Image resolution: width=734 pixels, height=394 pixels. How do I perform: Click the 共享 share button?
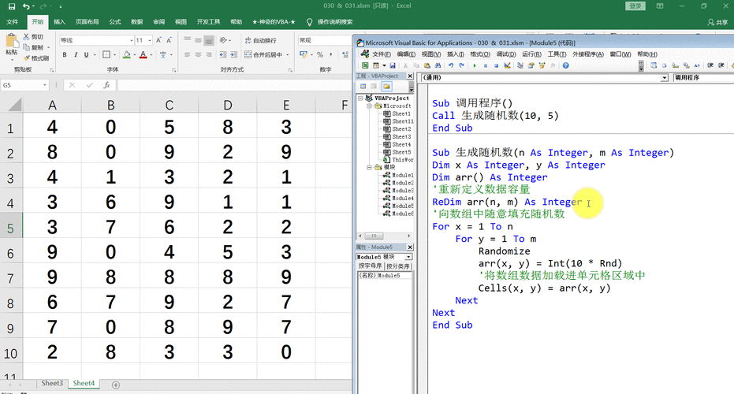pyautogui.click(x=717, y=22)
